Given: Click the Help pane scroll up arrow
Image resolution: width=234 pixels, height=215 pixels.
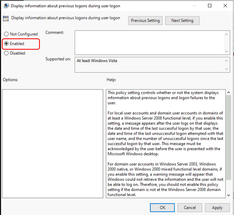Looking at the screenshot, I should coord(228,93).
